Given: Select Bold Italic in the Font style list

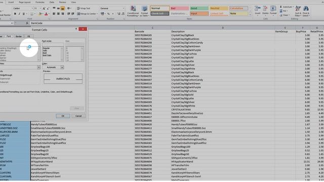Looking at the screenshot, I should (47, 56).
